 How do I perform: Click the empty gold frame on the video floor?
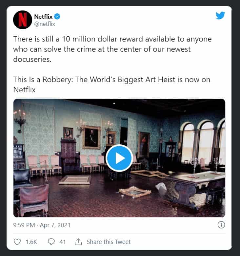(135, 192)
